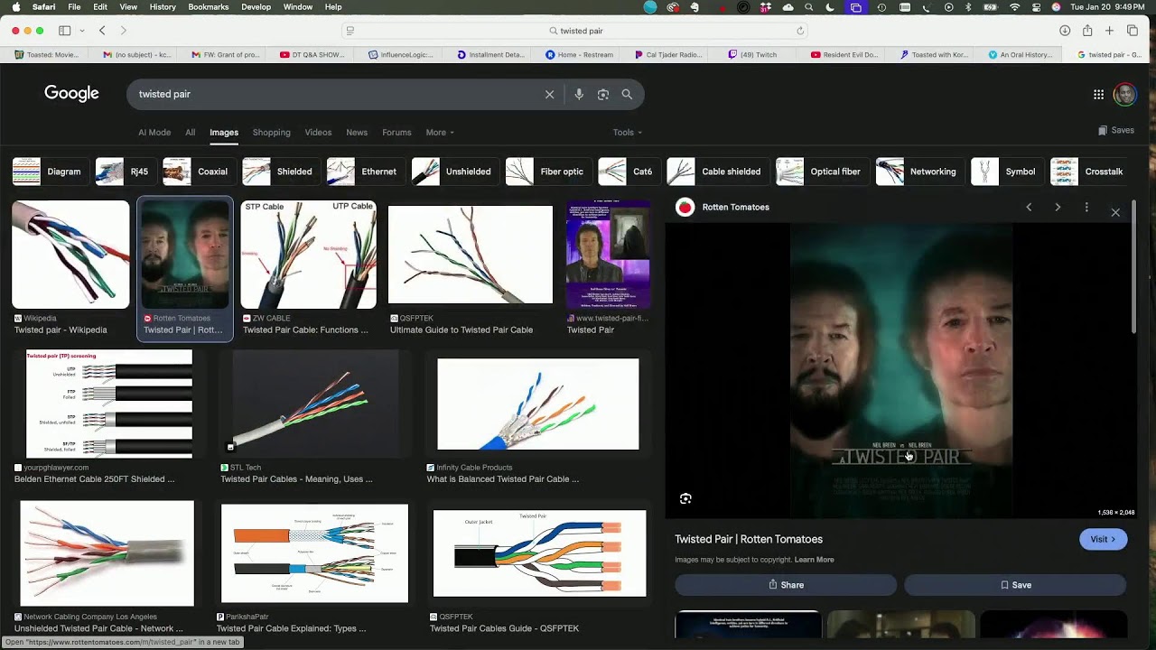The width and height of the screenshot is (1156, 650).
Task: Open Wi-Fi status menu
Action: pyautogui.click(x=1014, y=7)
